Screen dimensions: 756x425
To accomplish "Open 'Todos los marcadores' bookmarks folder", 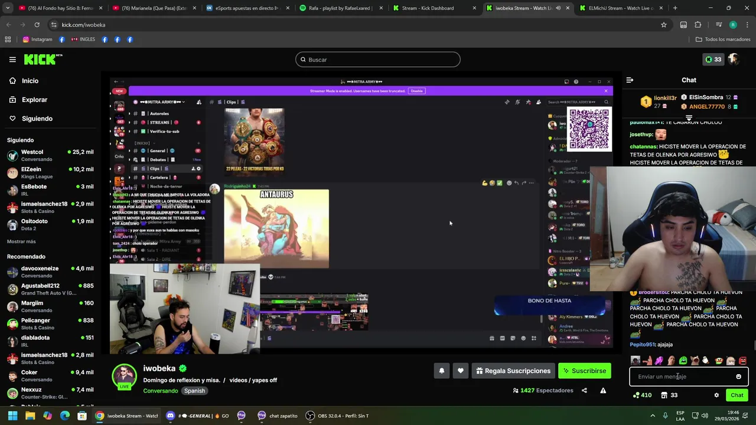I will (x=723, y=40).
